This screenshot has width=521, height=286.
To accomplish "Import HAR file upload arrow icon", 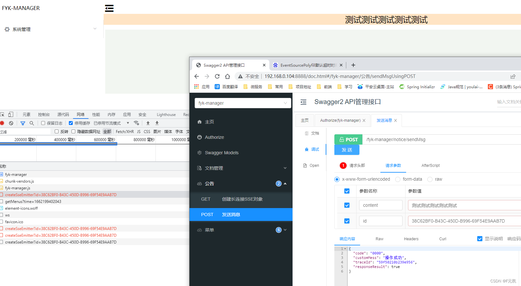I will 148,123.
